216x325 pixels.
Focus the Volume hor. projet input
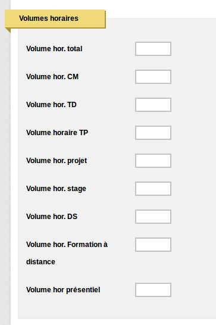[x=153, y=161]
